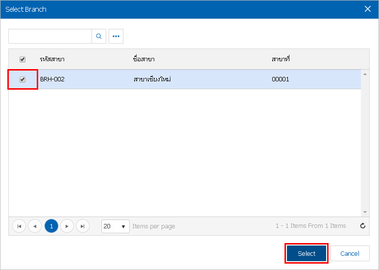The image size is (379, 270).
Task: Click the Cancel button
Action: click(x=350, y=253)
